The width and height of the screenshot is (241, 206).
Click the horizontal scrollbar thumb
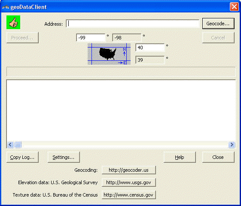[18, 144]
